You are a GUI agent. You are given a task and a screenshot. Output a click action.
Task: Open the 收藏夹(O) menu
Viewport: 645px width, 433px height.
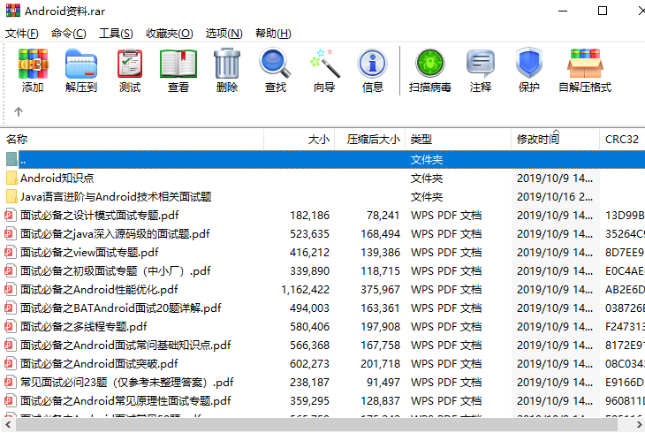170,34
